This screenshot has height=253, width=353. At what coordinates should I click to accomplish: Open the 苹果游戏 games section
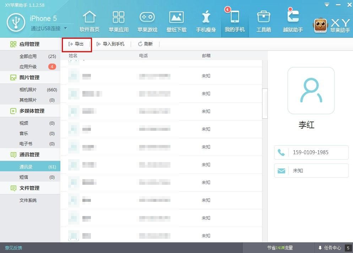(x=147, y=21)
